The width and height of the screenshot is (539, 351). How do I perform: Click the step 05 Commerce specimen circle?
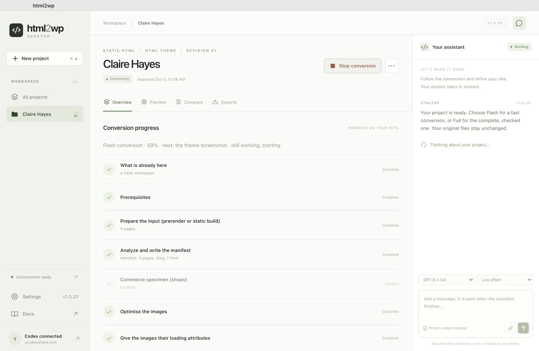(109, 284)
